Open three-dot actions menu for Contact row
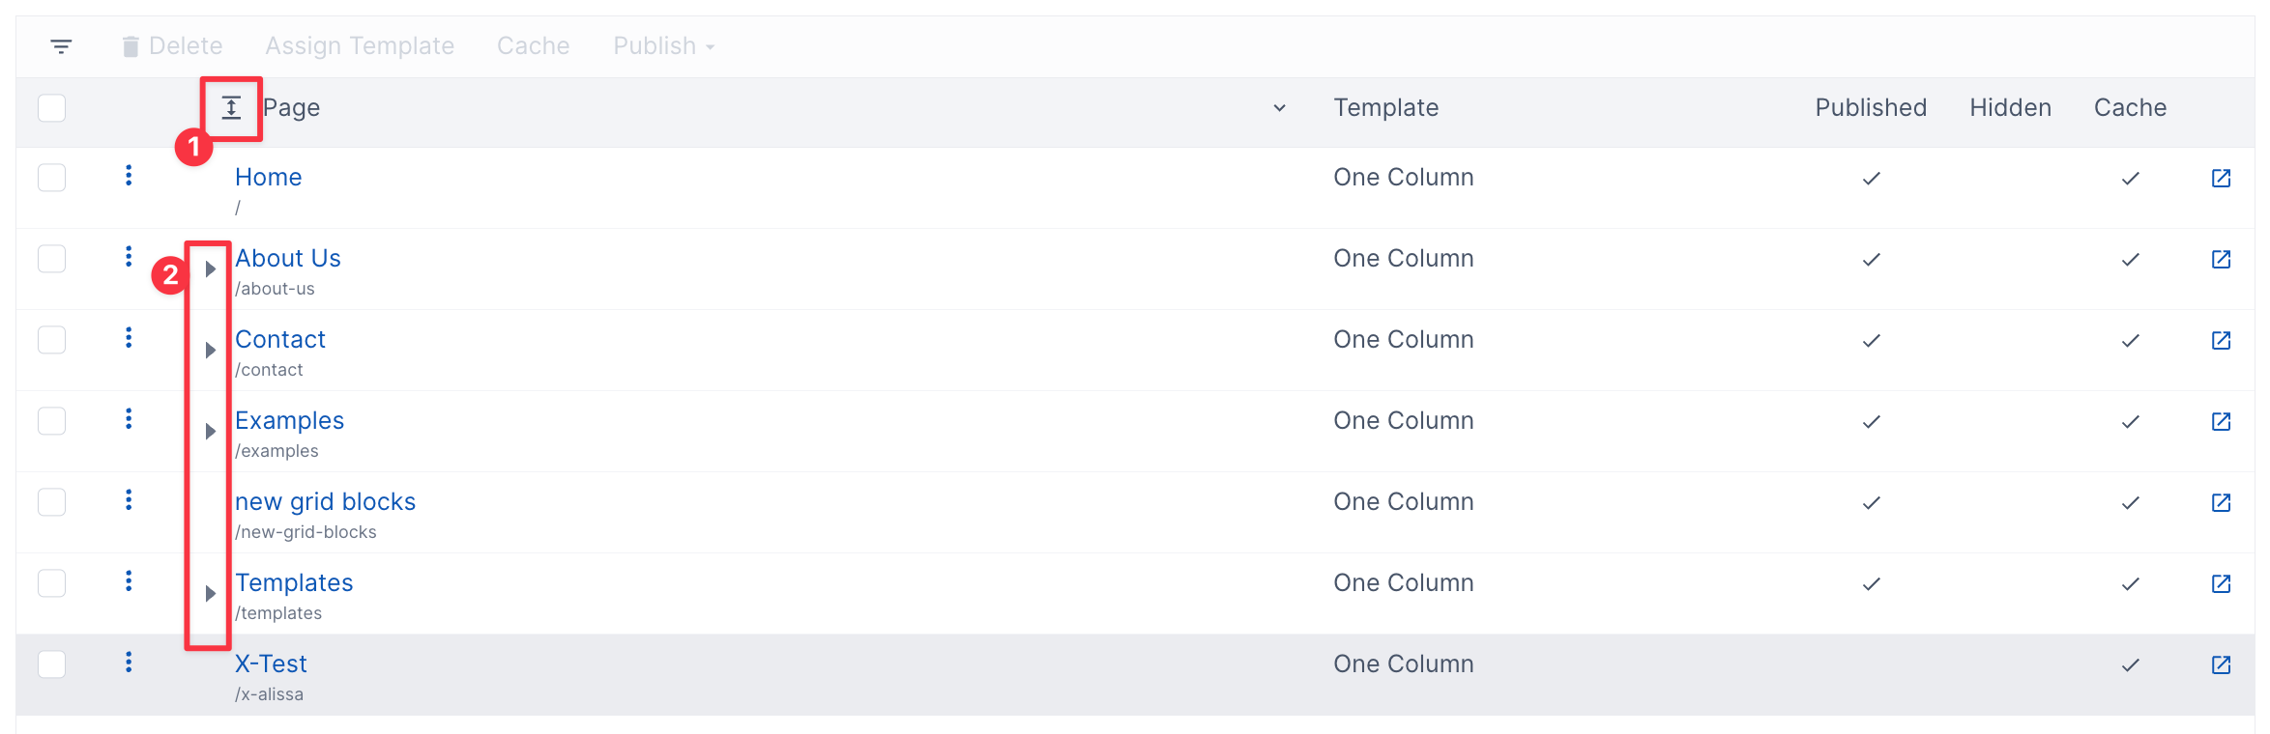Image resolution: width=2270 pixels, height=734 pixels. pos(129,338)
